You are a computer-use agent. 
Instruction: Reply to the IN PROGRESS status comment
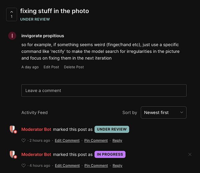tap(117, 166)
